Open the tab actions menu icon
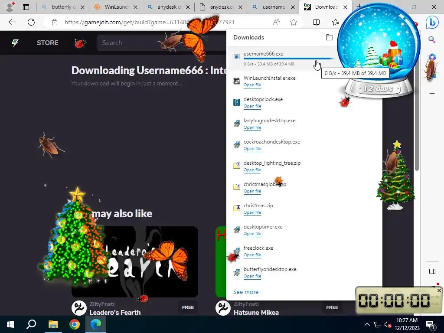 (x=26, y=7)
